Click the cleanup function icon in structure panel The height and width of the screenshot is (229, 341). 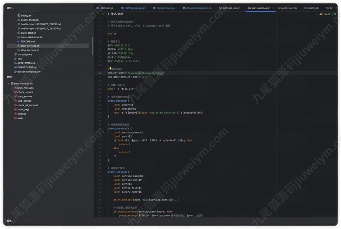point(15,114)
